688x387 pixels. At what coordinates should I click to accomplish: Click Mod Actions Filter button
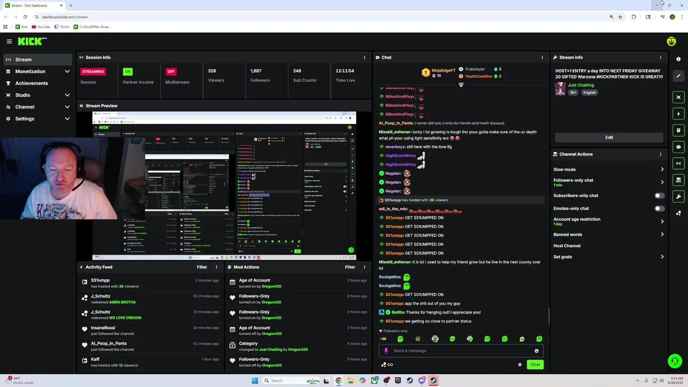click(350, 267)
